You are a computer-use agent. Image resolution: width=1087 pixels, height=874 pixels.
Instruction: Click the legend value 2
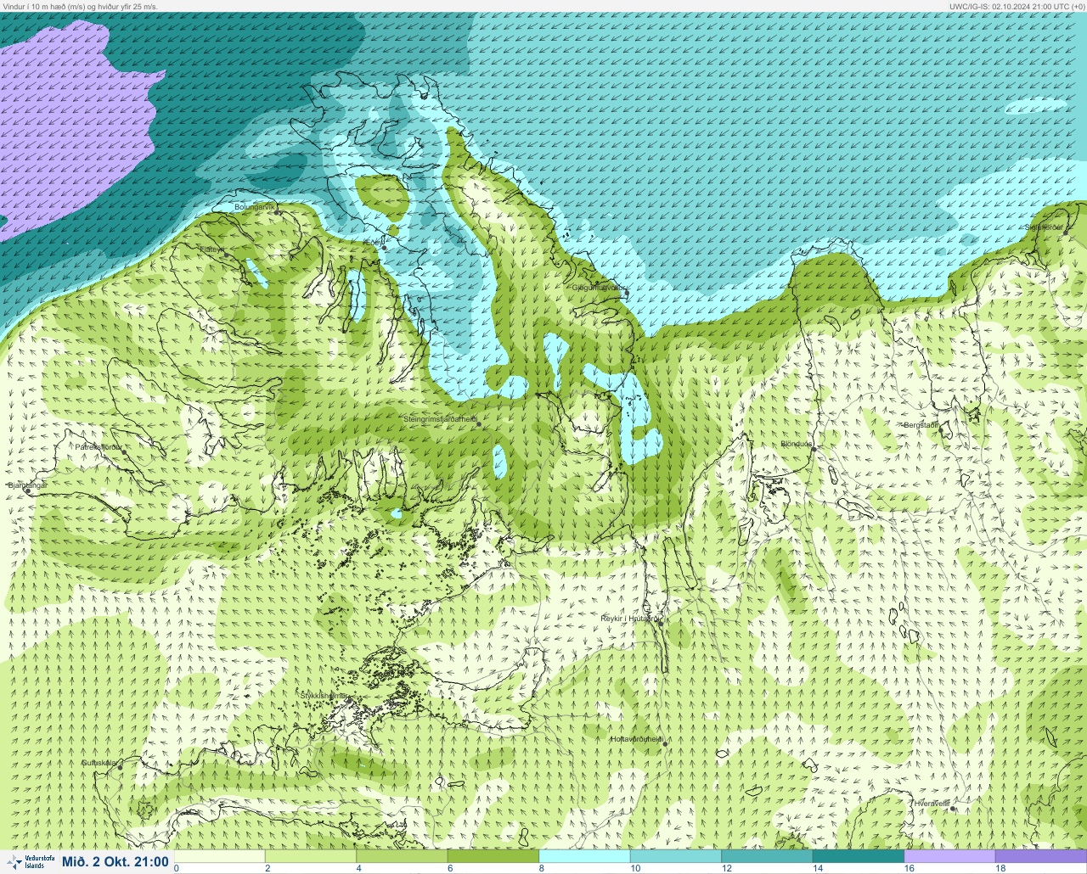[x=268, y=869]
